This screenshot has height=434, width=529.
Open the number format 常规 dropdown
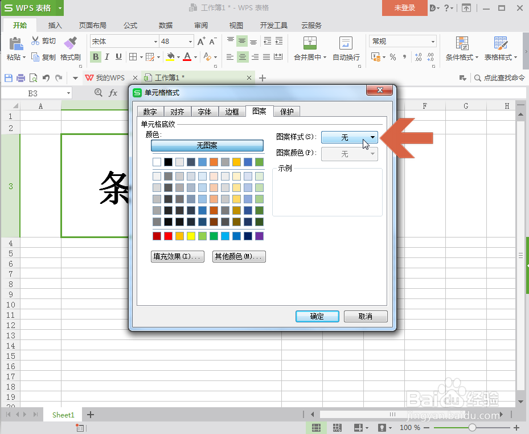point(433,42)
